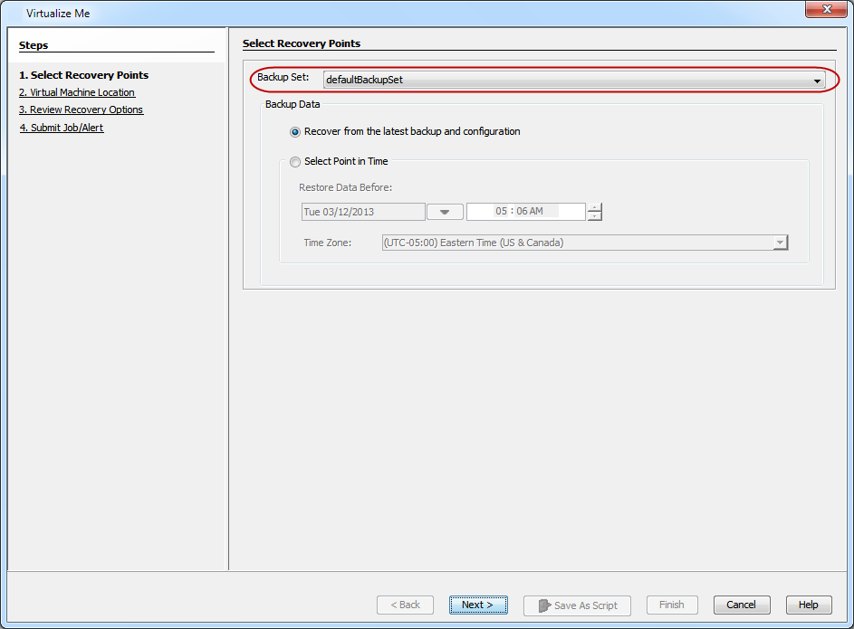Increase time with the spinner up arrow

click(x=594, y=207)
